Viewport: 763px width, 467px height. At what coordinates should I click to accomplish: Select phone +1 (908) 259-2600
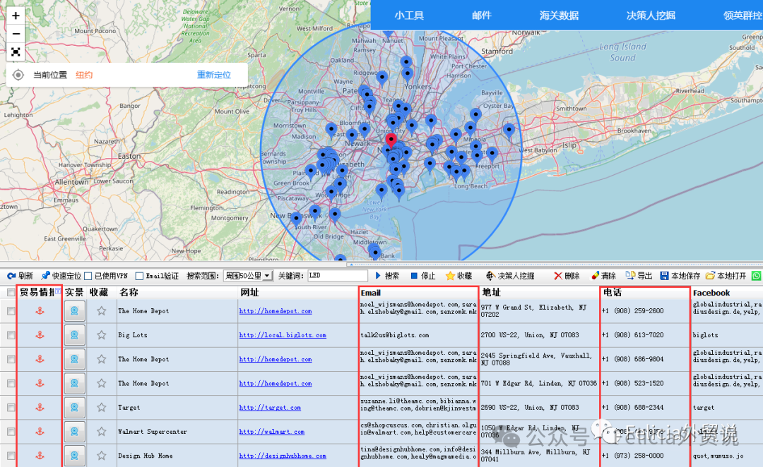tap(632, 311)
